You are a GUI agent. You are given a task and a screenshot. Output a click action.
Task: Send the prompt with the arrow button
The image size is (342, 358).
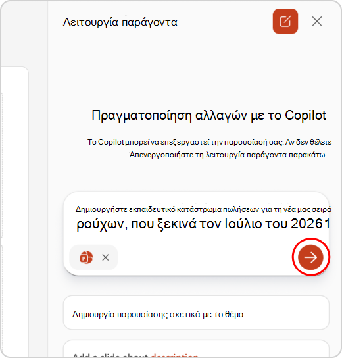tap(310, 257)
